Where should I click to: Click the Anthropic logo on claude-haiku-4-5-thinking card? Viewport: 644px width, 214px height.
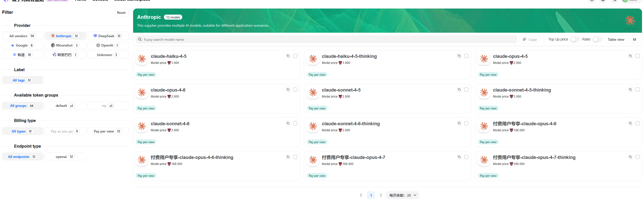(x=313, y=59)
